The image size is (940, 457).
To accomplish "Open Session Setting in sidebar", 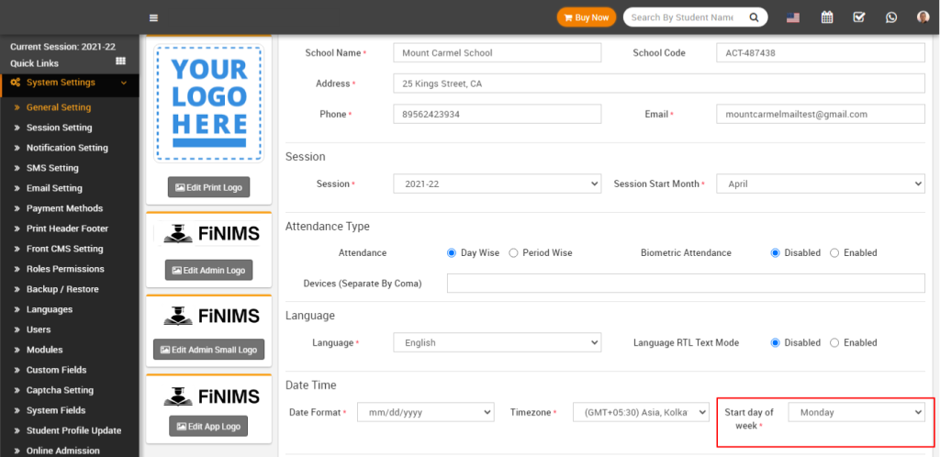I will coord(60,128).
